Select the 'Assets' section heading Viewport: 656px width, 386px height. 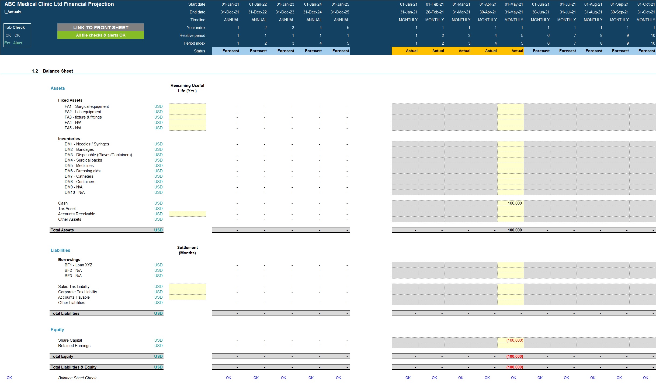pos(58,88)
